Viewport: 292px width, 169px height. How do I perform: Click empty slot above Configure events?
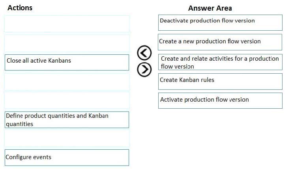click(67, 139)
